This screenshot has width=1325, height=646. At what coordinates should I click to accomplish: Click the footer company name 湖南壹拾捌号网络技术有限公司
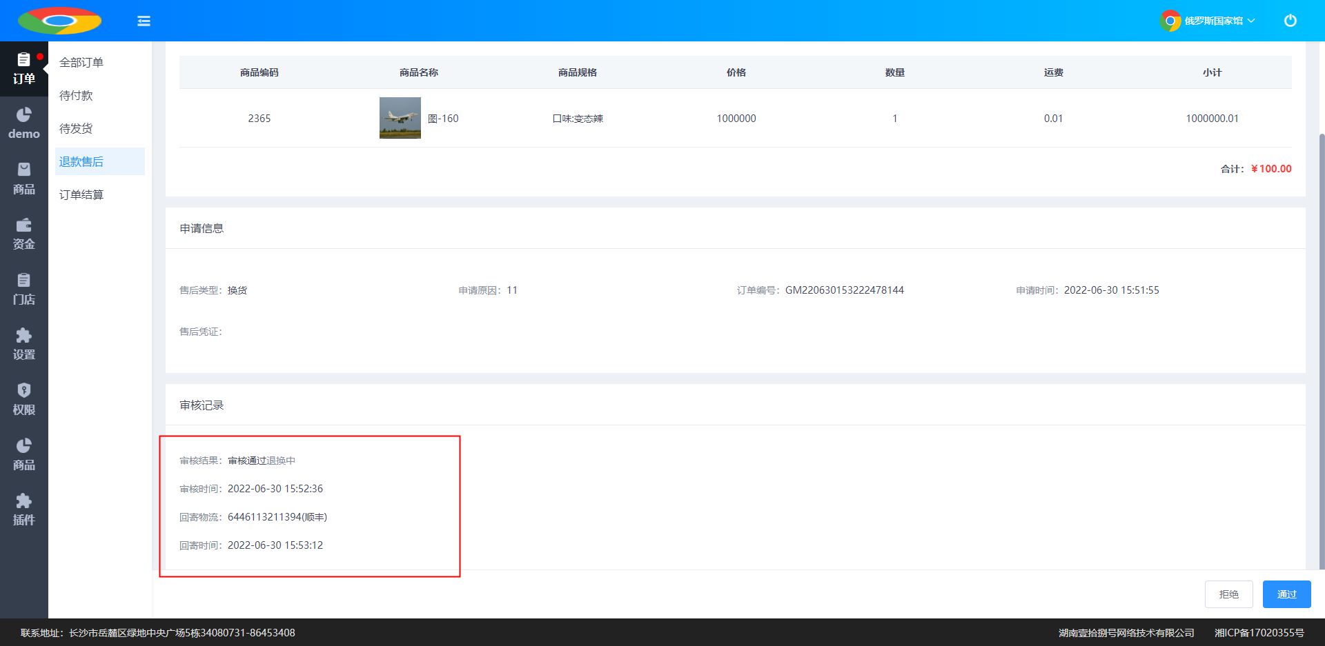pos(1126,633)
